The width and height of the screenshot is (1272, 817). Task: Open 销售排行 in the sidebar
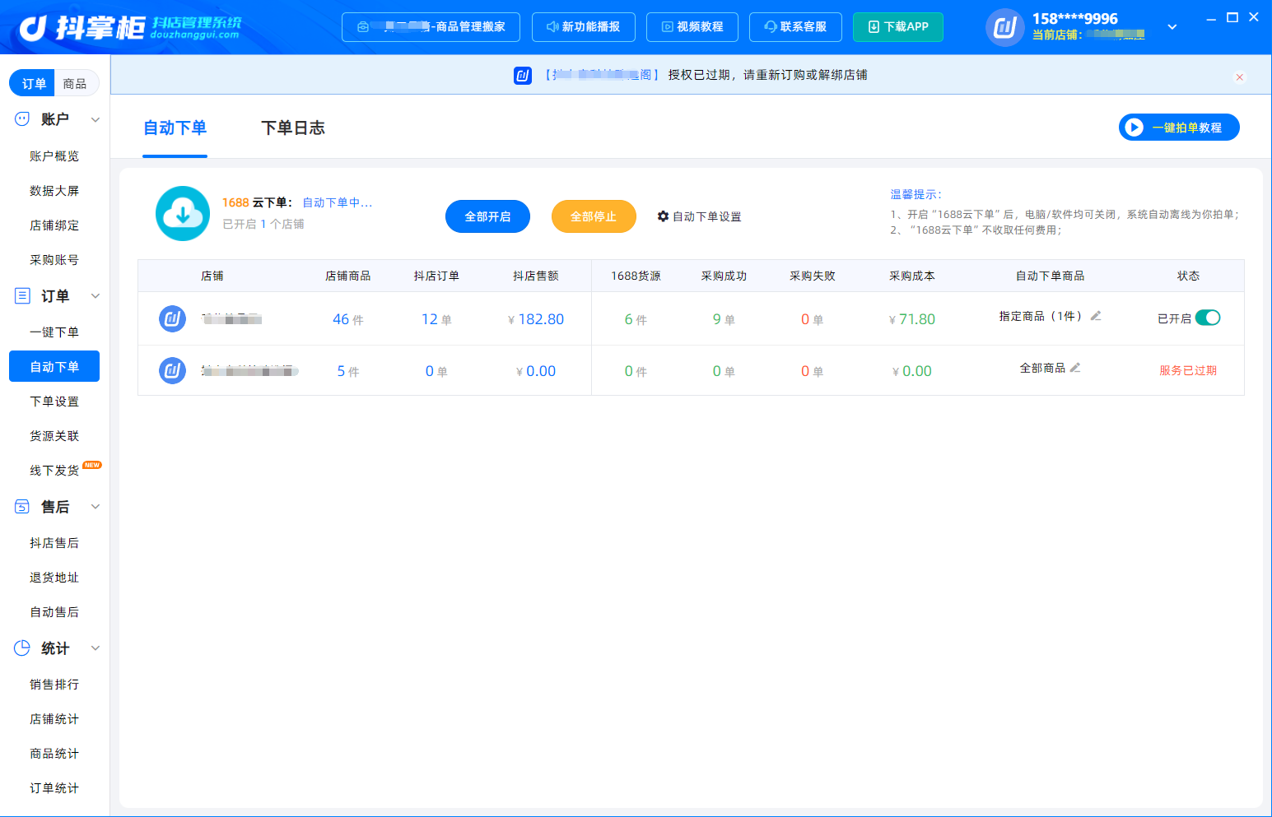click(54, 685)
